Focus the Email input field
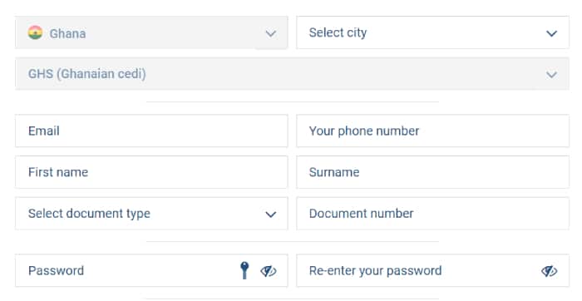 click(151, 131)
